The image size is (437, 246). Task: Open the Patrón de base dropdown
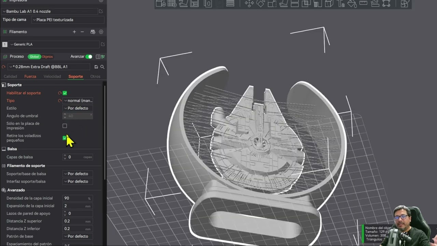pyautogui.click(x=78, y=236)
